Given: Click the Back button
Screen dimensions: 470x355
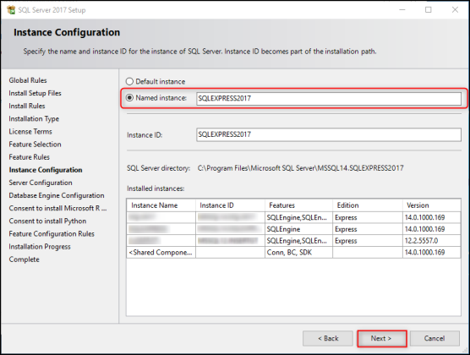Looking at the screenshot, I should click(x=328, y=338).
